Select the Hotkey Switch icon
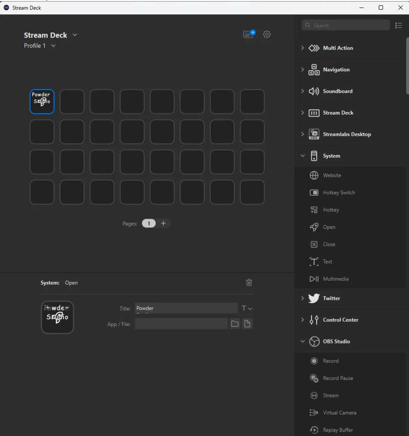Screen dimensions: 409x436 tap(314, 193)
